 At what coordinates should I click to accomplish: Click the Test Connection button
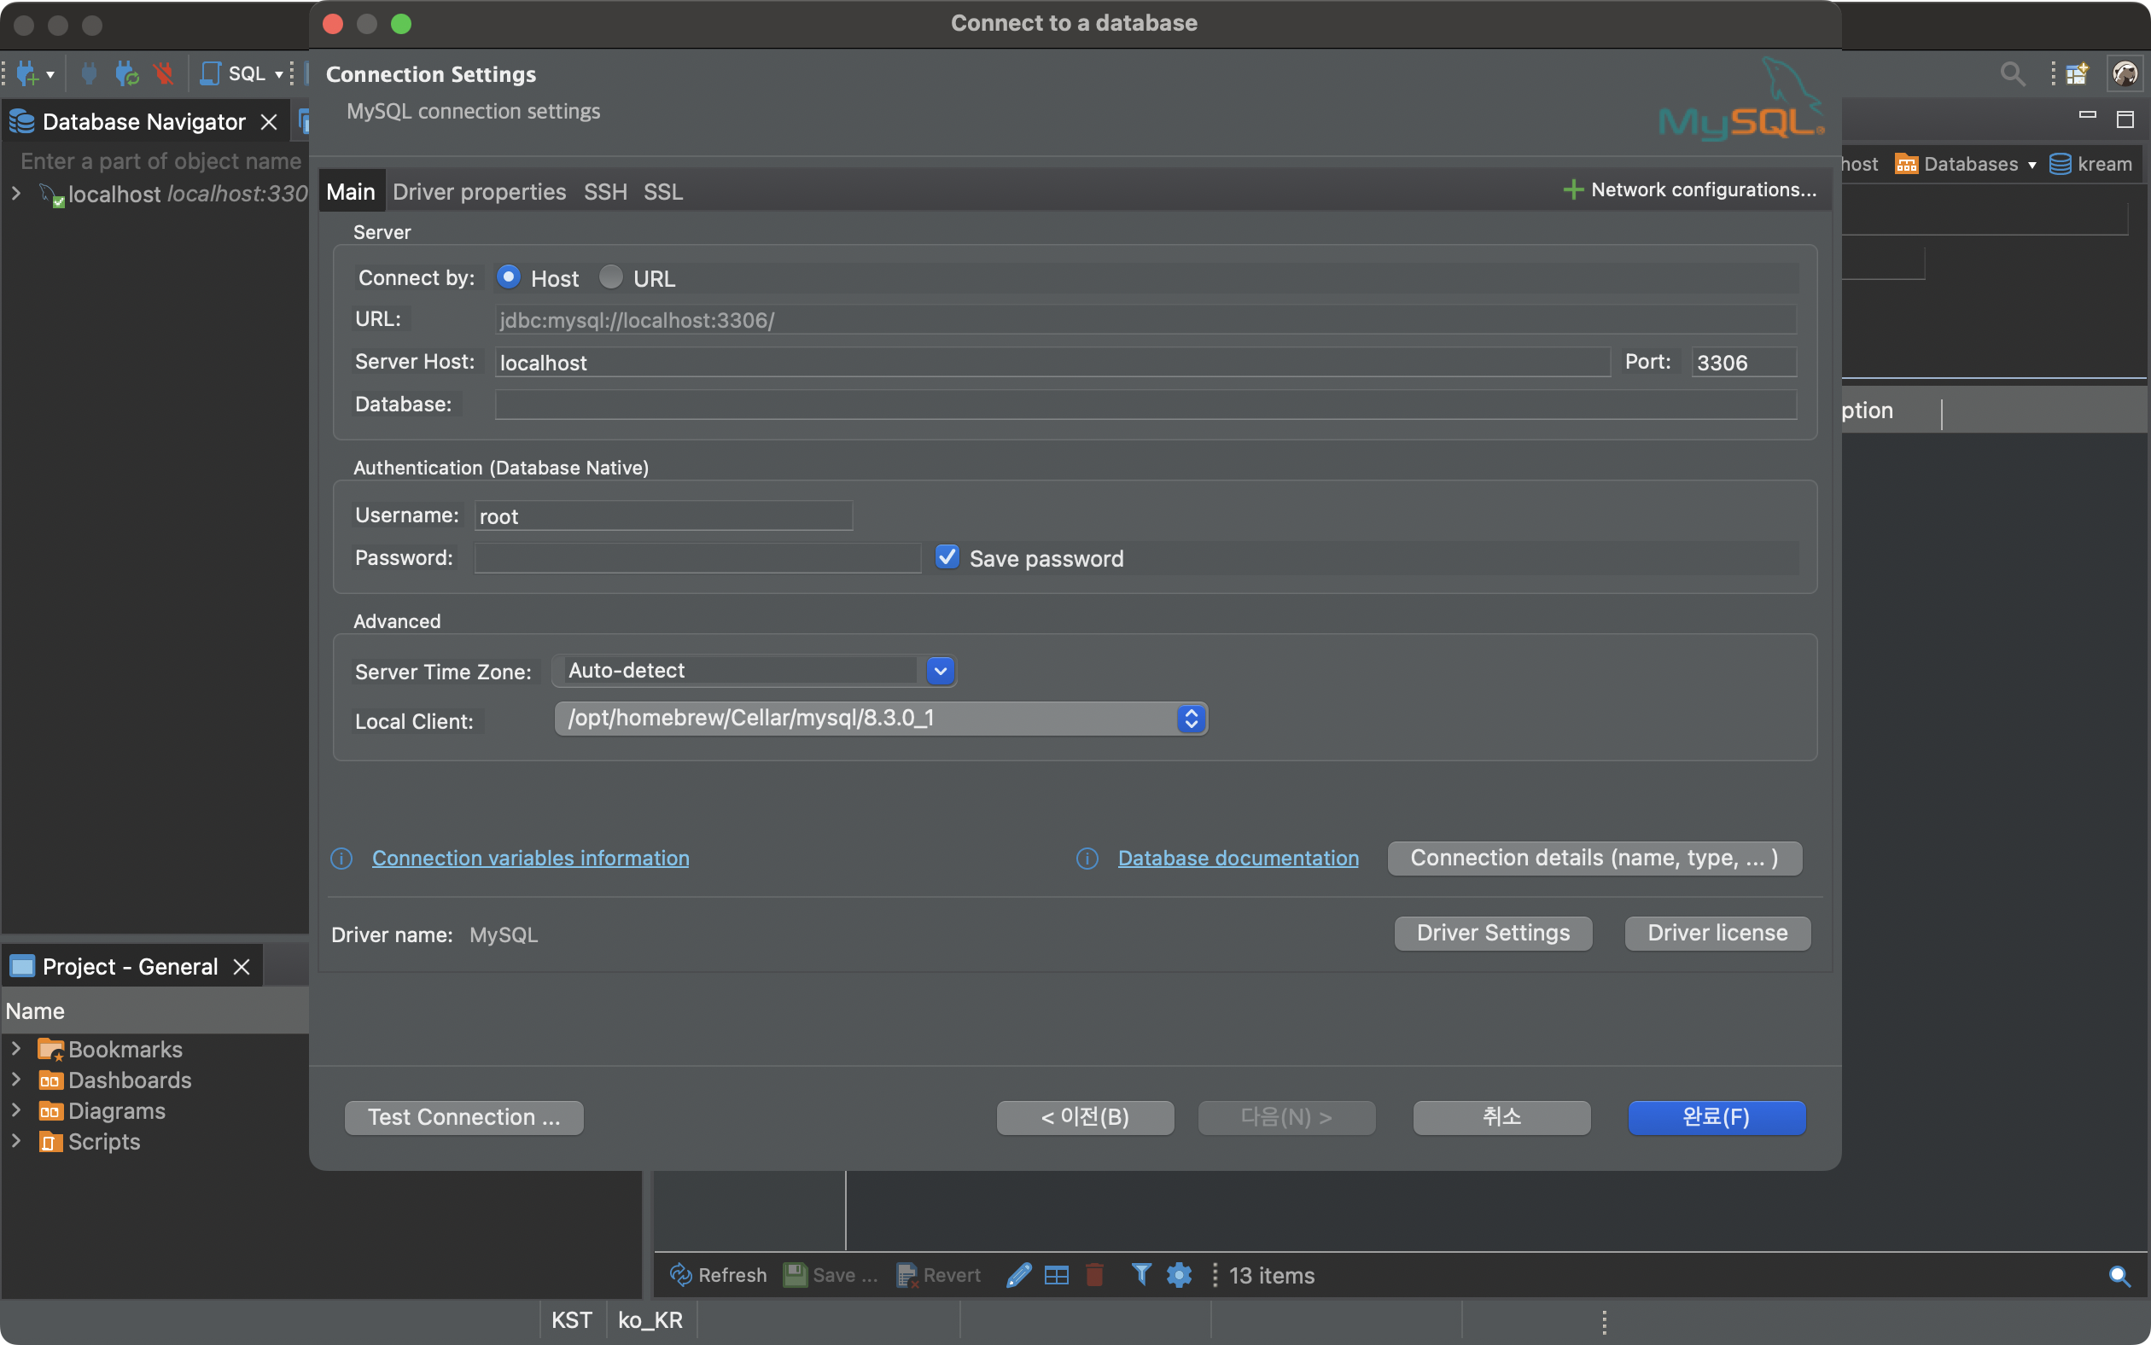pos(463,1117)
